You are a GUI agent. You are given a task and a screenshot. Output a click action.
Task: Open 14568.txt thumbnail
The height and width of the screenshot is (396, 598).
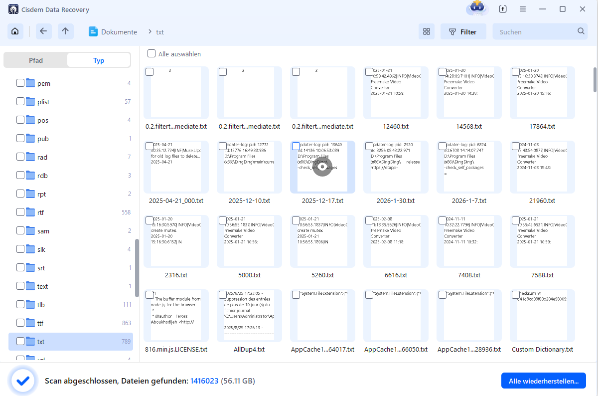469,92
